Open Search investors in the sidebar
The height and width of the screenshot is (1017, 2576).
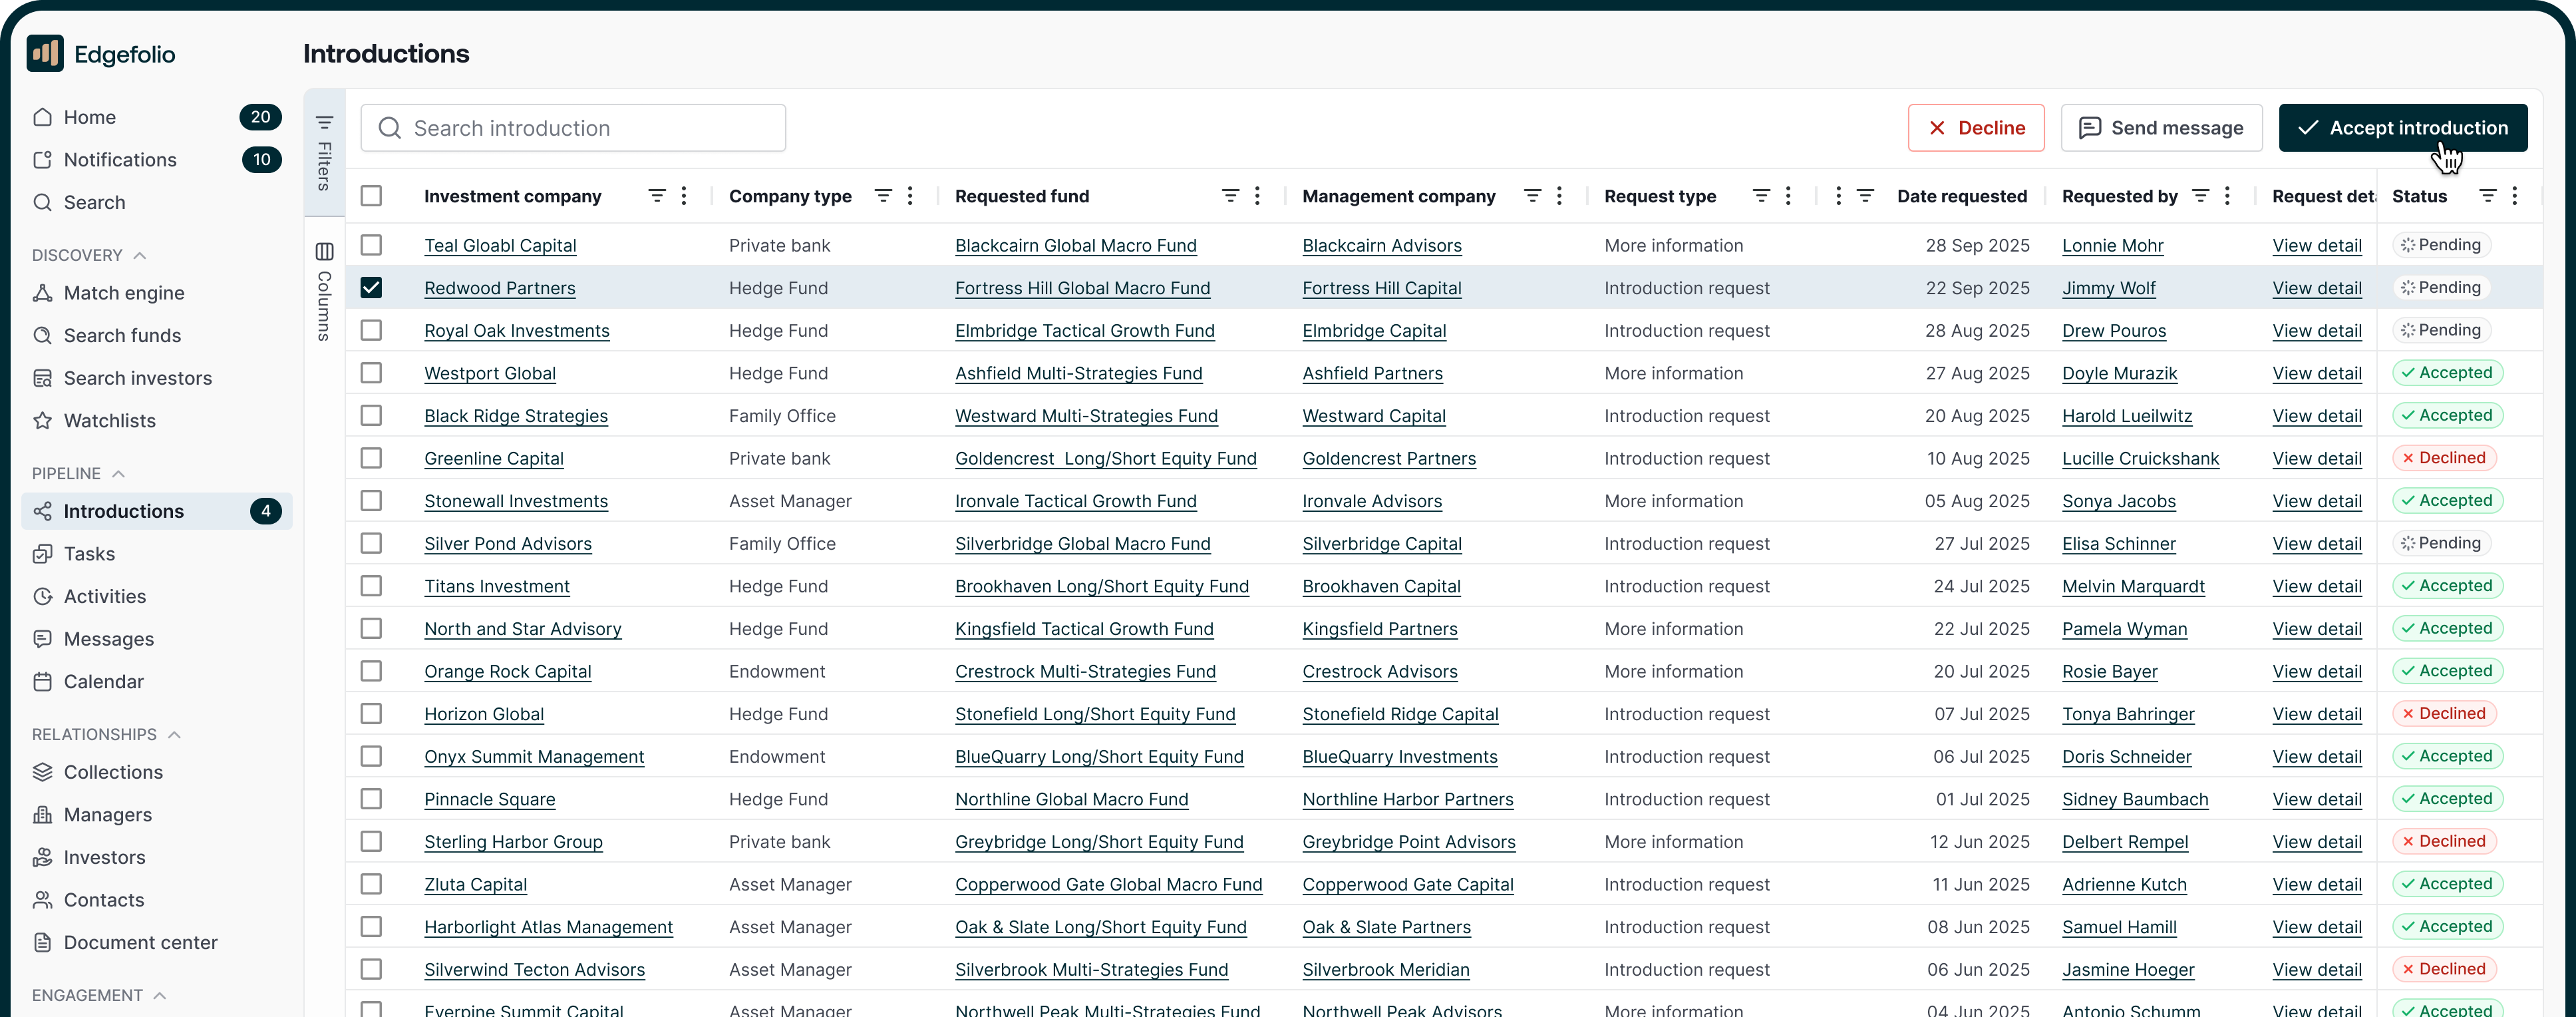click(x=137, y=378)
